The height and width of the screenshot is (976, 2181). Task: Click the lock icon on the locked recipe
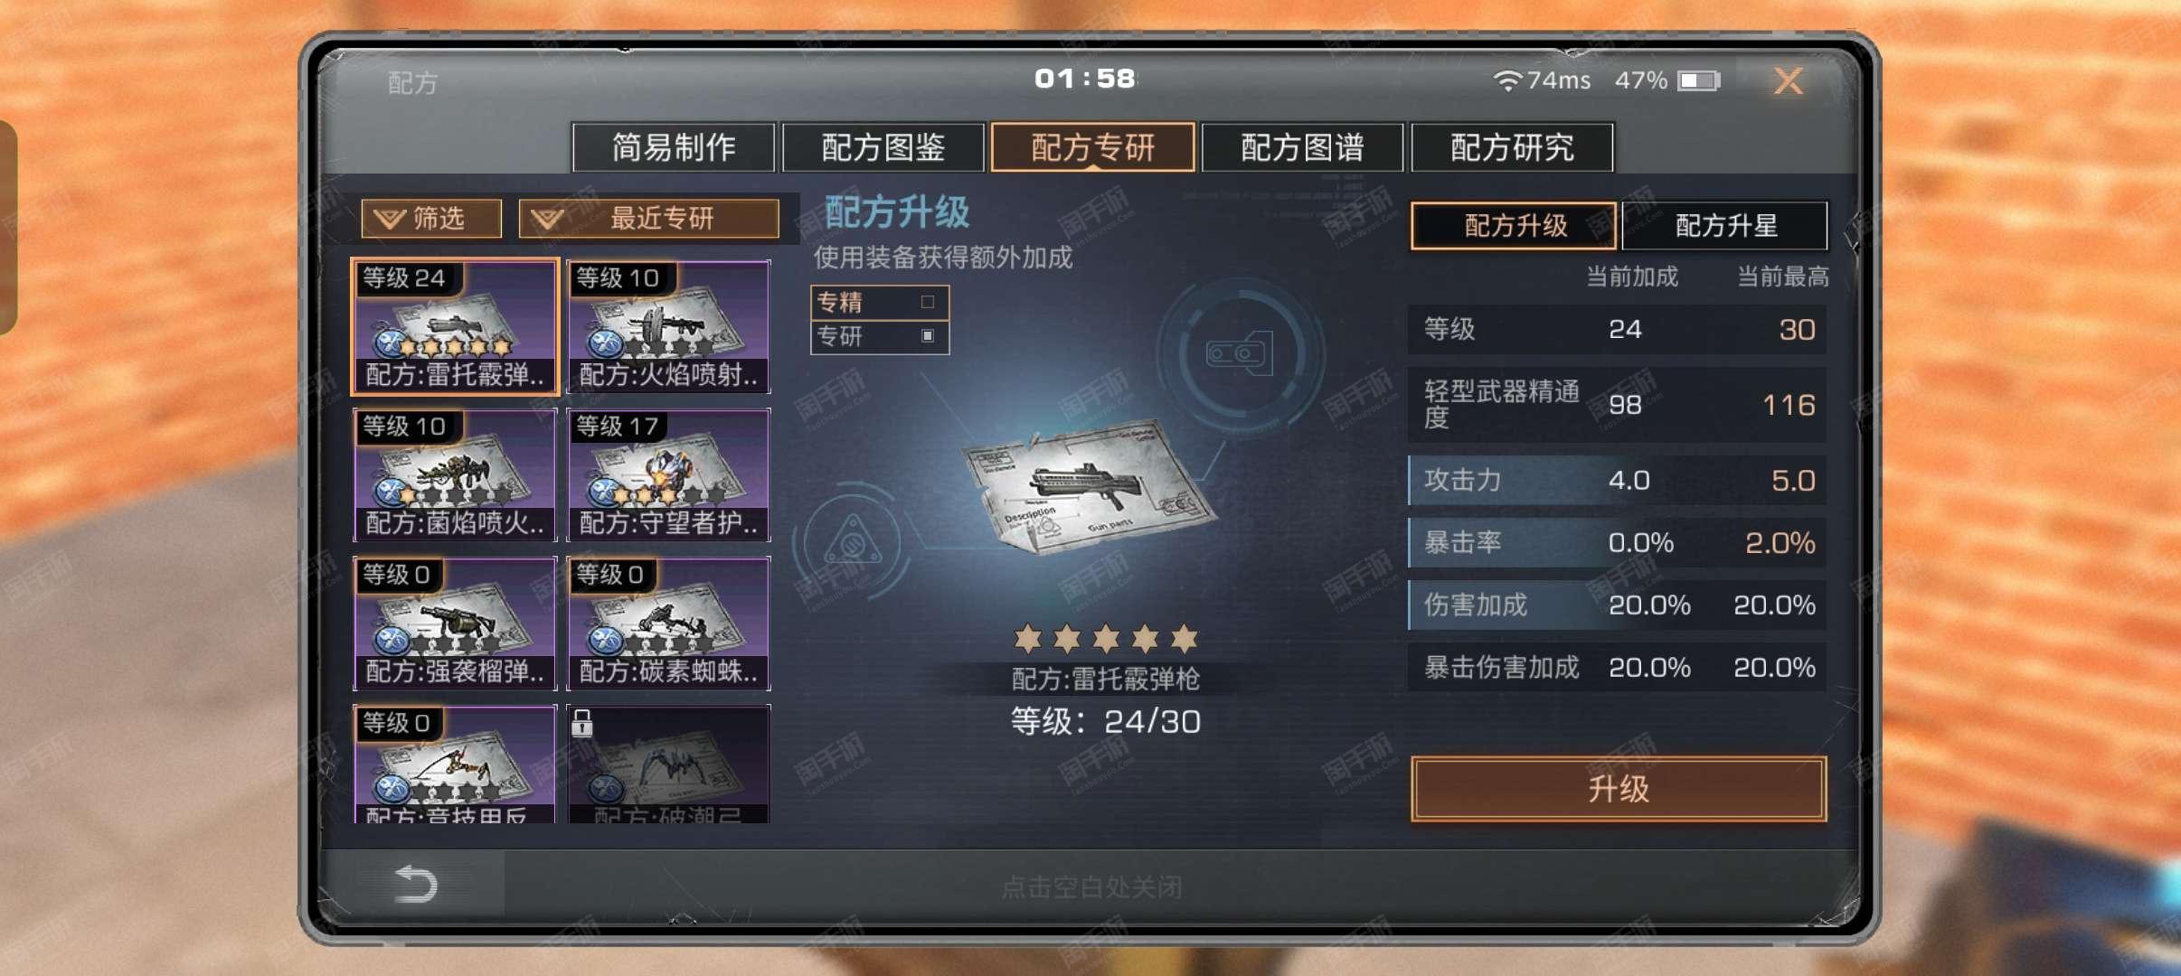click(582, 722)
